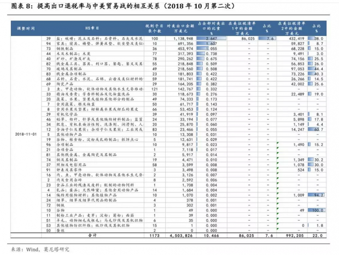Select the value "9,817" in chapter 96 row
This screenshot has width=339, height=255.
click(x=188, y=145)
